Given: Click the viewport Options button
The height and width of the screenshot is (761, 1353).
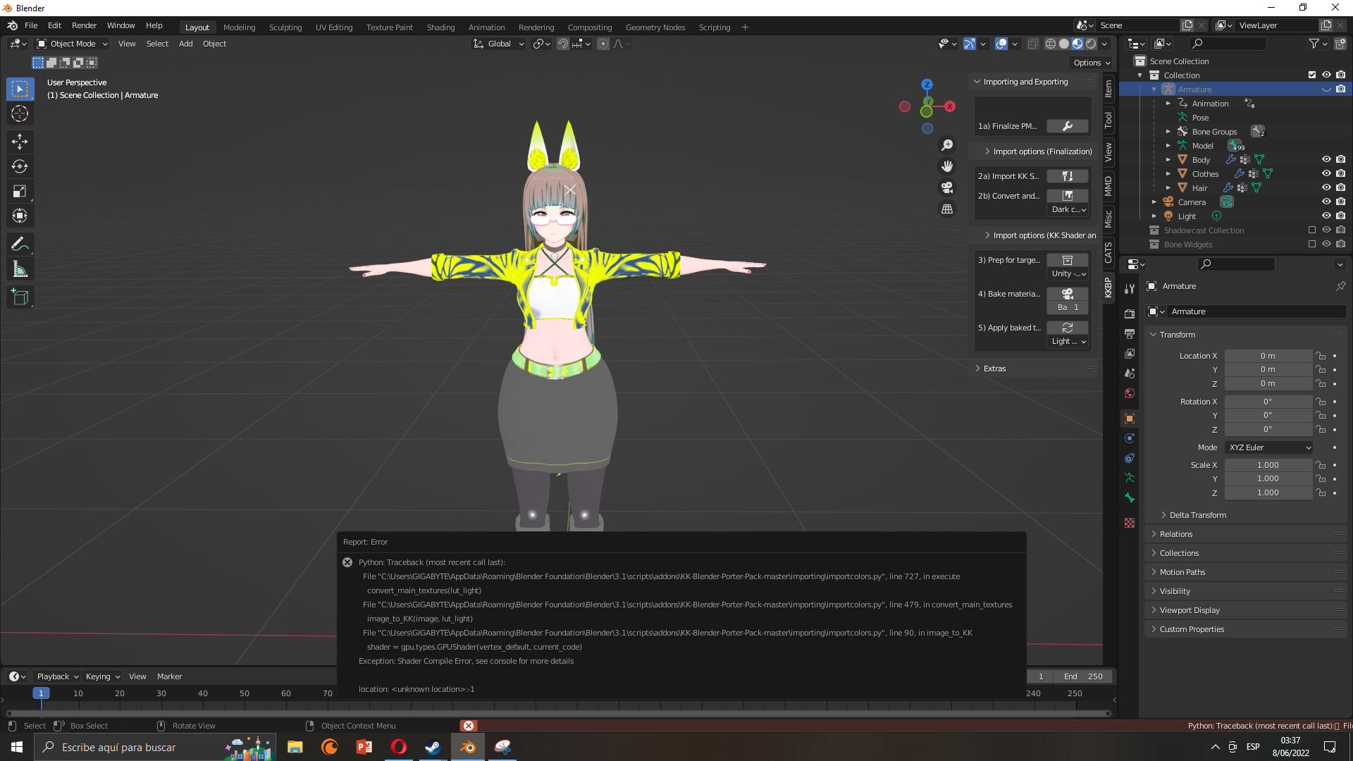Looking at the screenshot, I should pos(1091,63).
